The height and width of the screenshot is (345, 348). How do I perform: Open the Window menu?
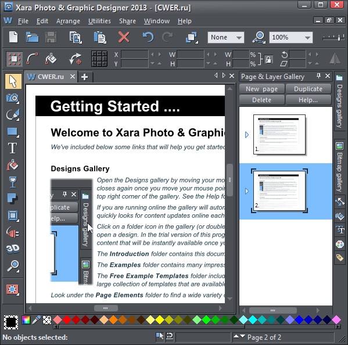pos(157,21)
